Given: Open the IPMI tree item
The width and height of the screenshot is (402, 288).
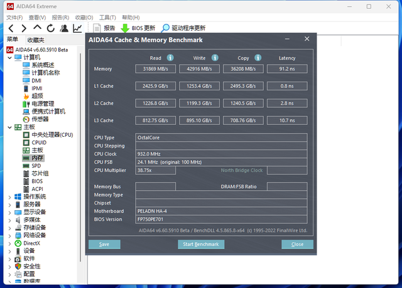Looking at the screenshot, I should pyautogui.click(x=33, y=88).
